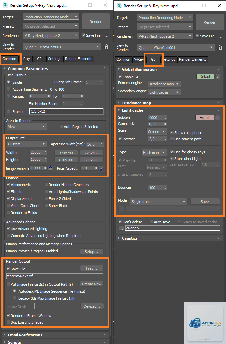The width and height of the screenshot is (226, 344).
Task: Click the Files... button
Action: (91, 268)
